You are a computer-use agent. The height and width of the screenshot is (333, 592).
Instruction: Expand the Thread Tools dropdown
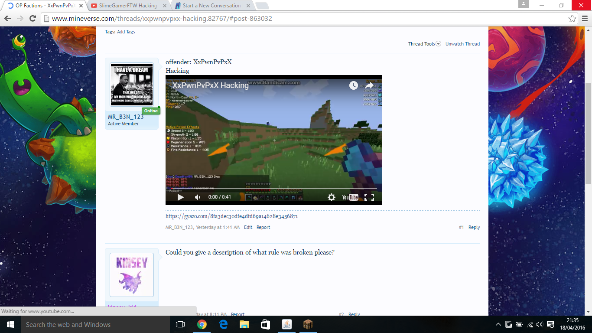(424, 44)
